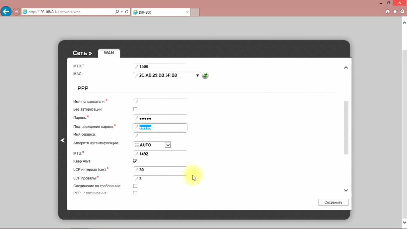Click the PPP MTU field with 1492

[x=160, y=154]
